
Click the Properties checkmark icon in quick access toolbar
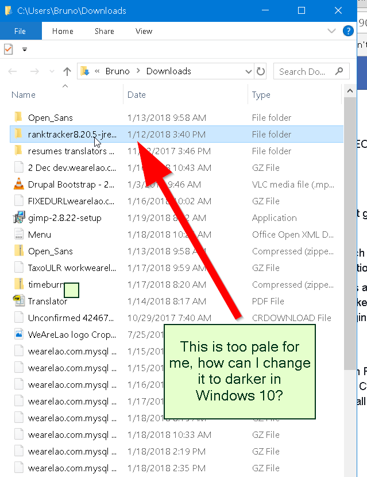click(8, 49)
